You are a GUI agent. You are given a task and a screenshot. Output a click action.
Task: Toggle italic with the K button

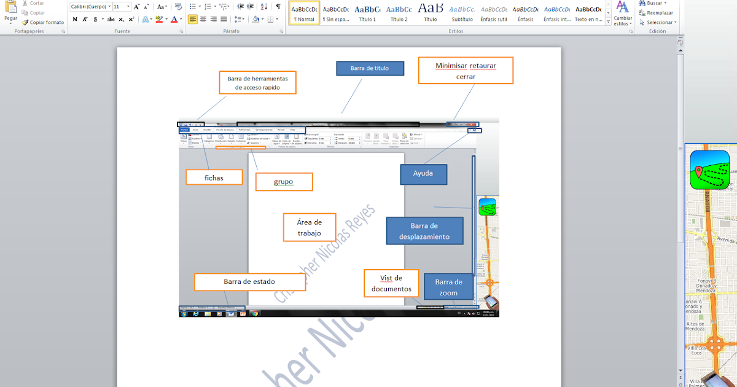85,19
